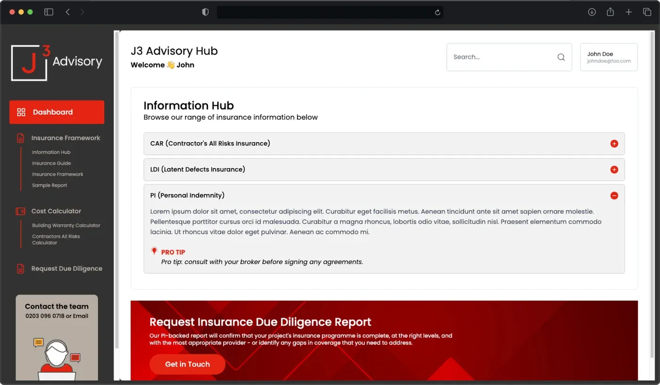660x385 pixels.
Task: Click the browser share icon
Action: coord(610,12)
